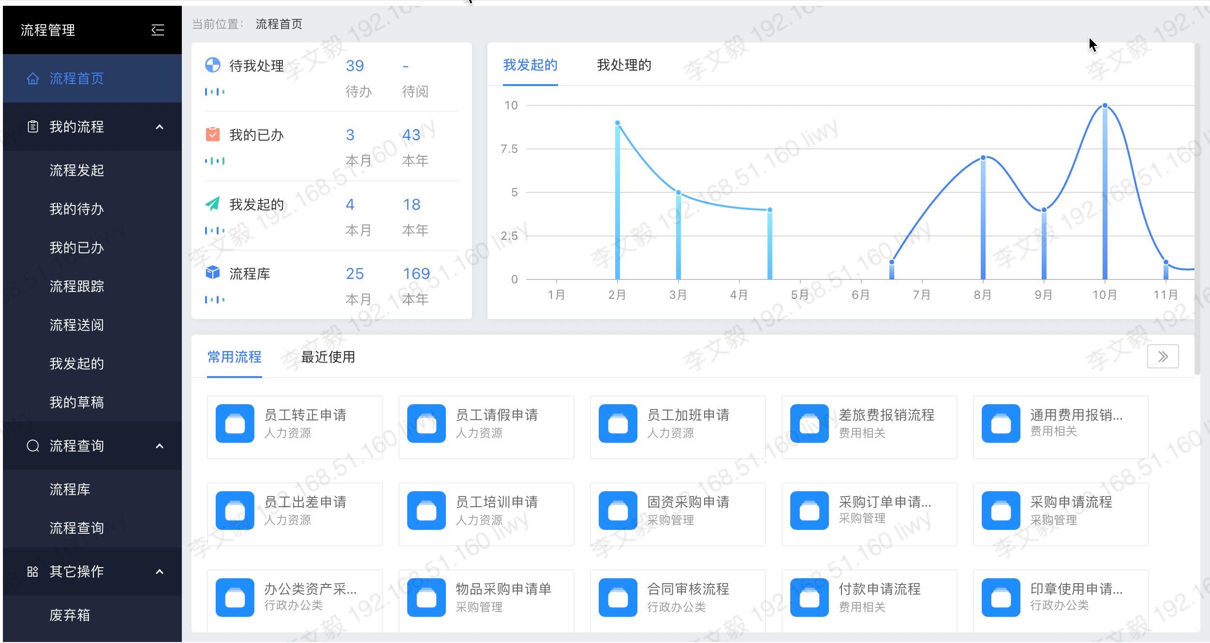Click the 员工出差申请 card icon
1210x643 pixels.
pyautogui.click(x=235, y=511)
